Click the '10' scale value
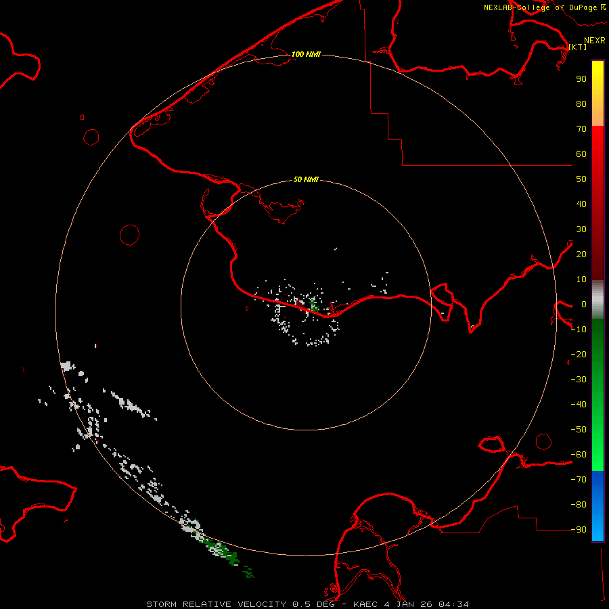 [x=581, y=279]
